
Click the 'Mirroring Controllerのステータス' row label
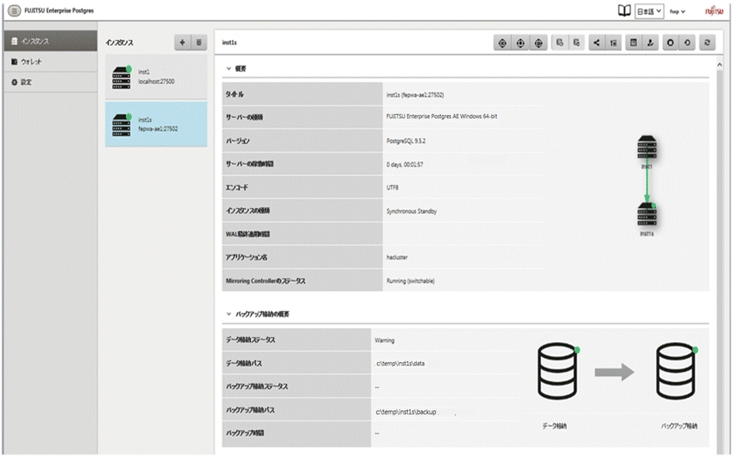click(265, 281)
